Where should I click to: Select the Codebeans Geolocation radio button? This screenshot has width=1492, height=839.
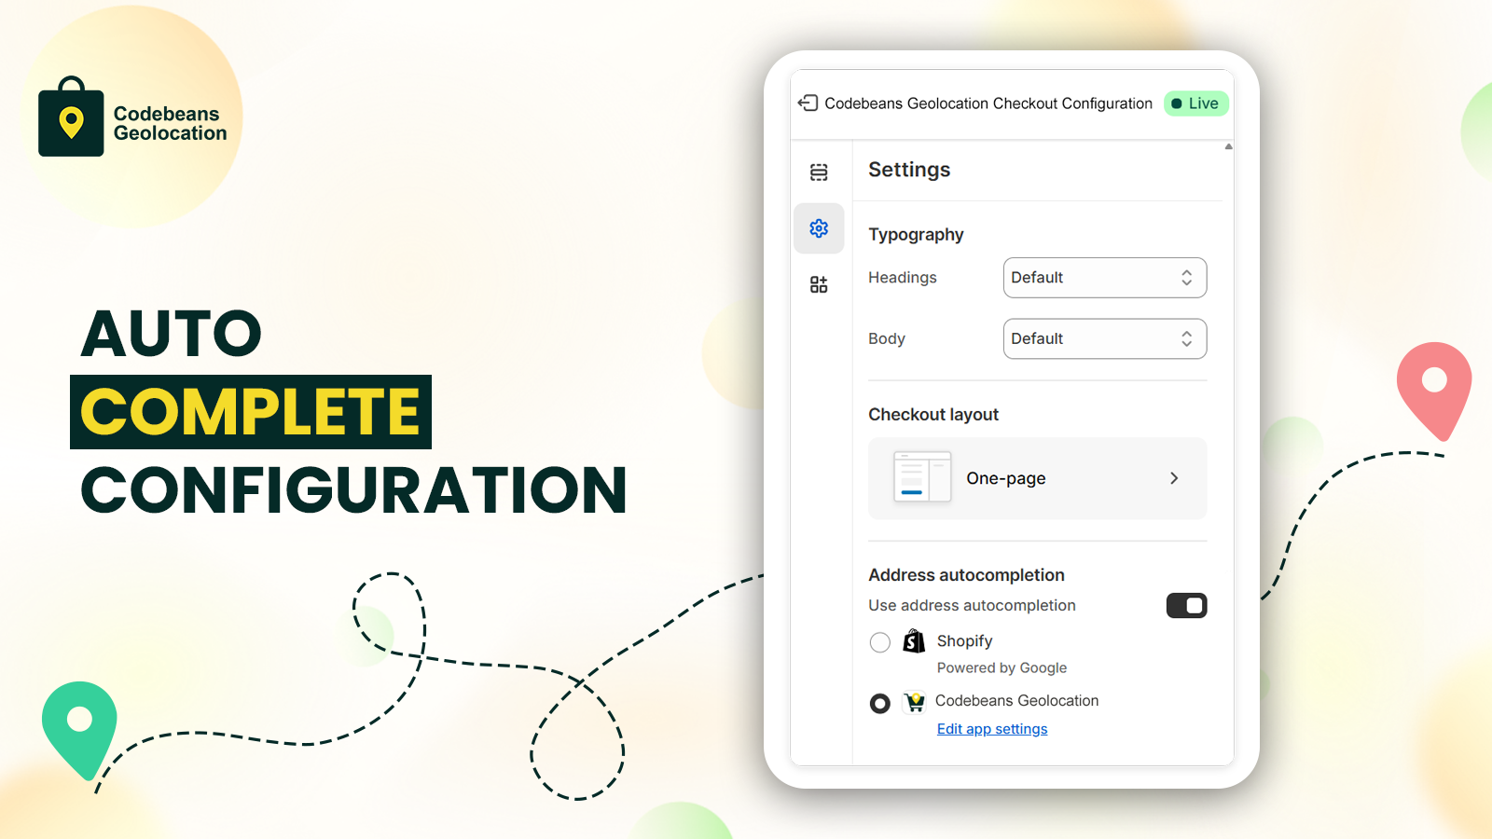(x=879, y=703)
